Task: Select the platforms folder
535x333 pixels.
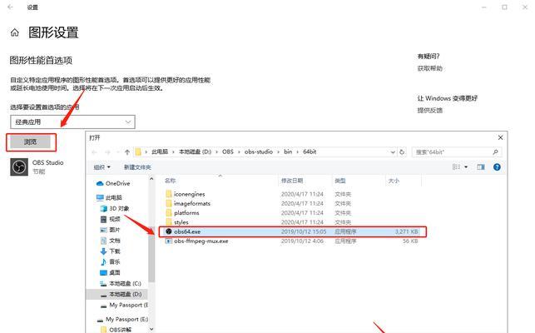Action: pos(182,213)
